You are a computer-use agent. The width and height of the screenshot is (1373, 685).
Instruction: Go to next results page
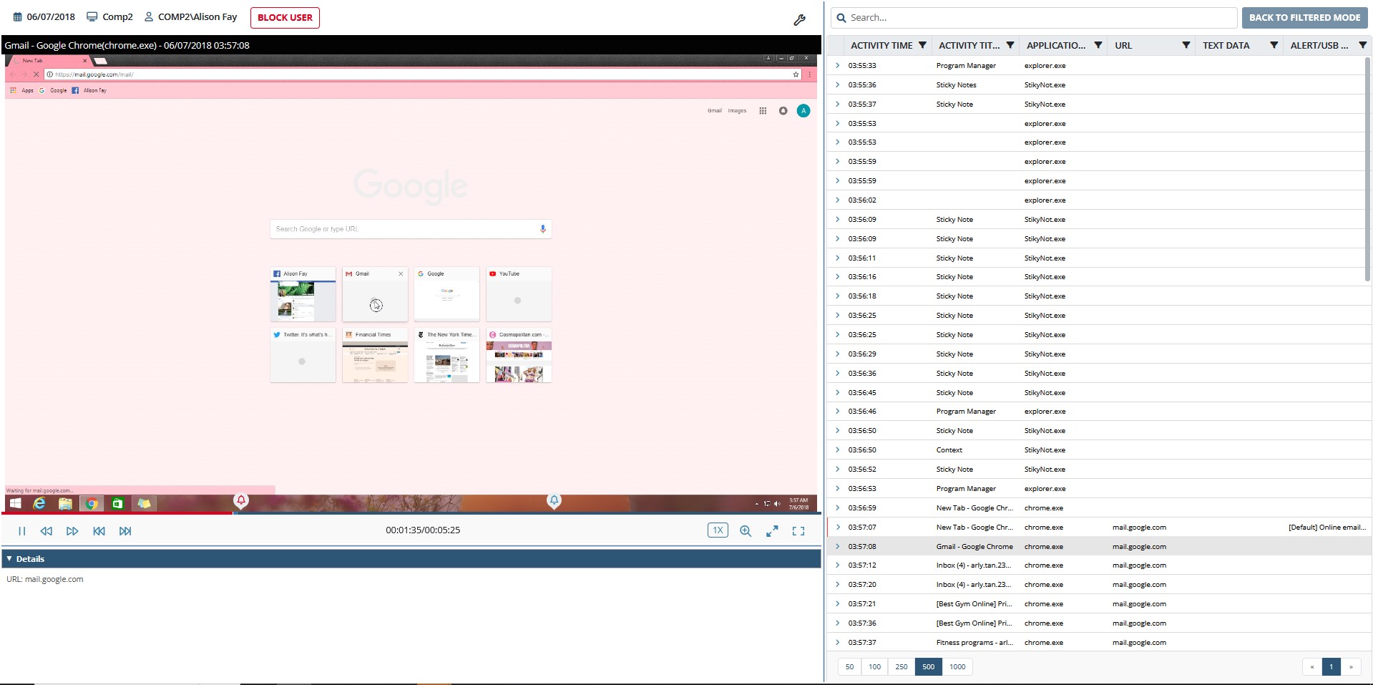click(x=1351, y=666)
